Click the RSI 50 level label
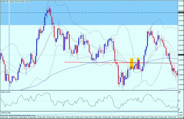184x119 pixels. (179, 101)
